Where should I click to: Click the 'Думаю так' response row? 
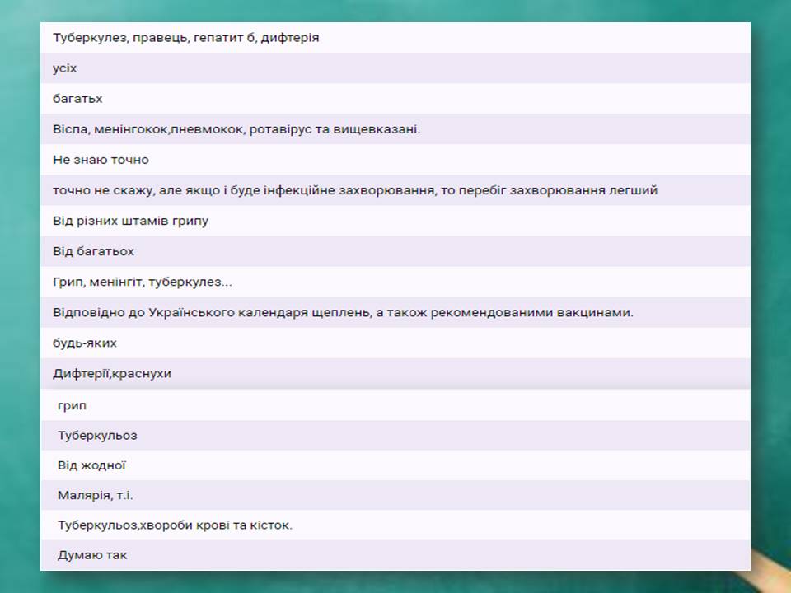point(395,555)
